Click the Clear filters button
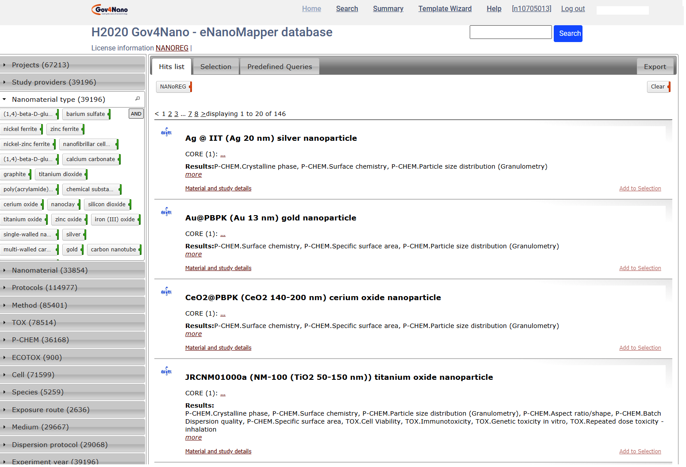The height and width of the screenshot is (467, 686). pyautogui.click(x=658, y=87)
